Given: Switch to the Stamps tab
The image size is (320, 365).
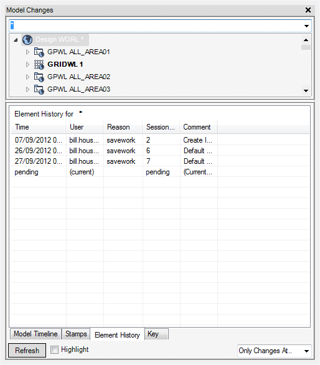Looking at the screenshot, I should [76, 334].
